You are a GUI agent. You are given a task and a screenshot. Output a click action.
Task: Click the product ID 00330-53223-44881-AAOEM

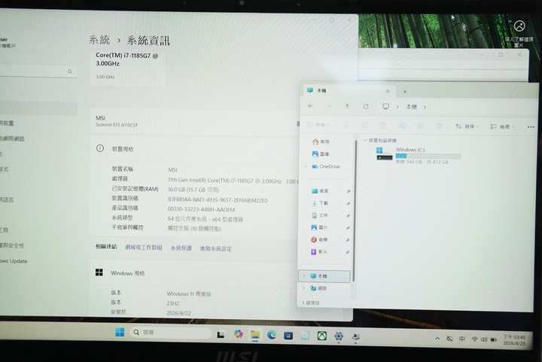[x=201, y=210]
